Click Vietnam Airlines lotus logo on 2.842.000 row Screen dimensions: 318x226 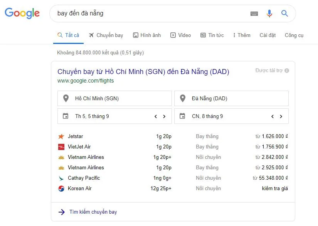(61, 157)
